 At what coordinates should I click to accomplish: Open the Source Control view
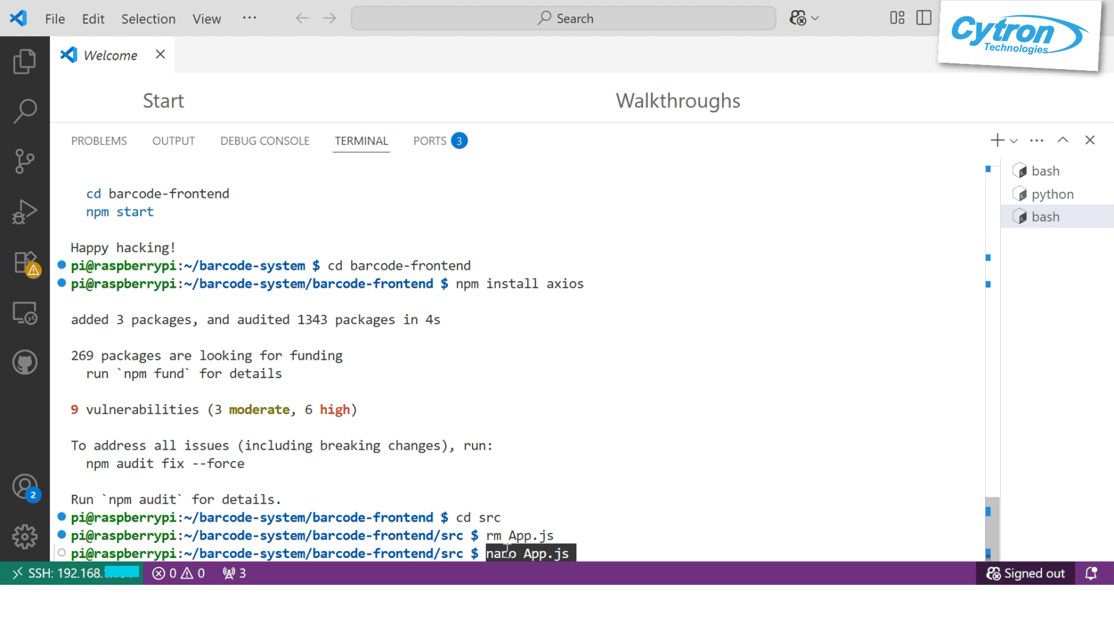tap(24, 161)
